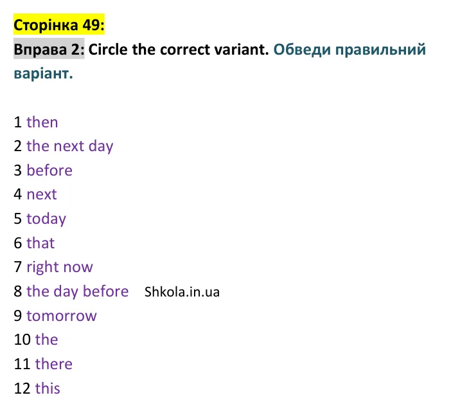Click the instruction Circle the correct variant
The width and height of the screenshot is (451, 411).
[x=179, y=50]
